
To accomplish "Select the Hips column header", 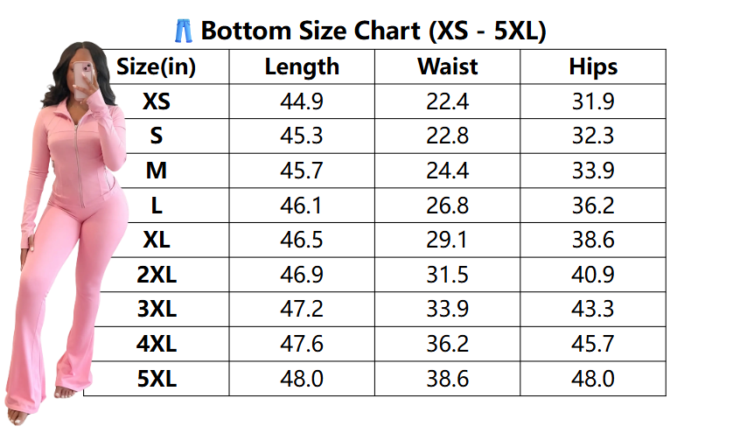I will tap(593, 66).
